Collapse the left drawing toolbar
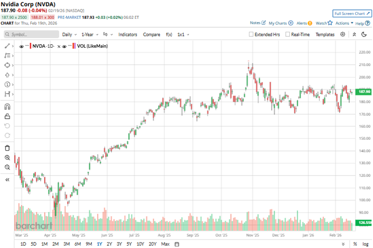 7,179
